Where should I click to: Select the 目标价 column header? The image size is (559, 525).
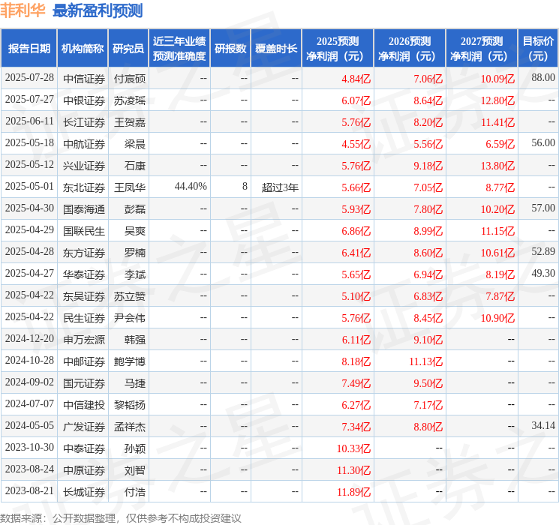tap(538, 49)
